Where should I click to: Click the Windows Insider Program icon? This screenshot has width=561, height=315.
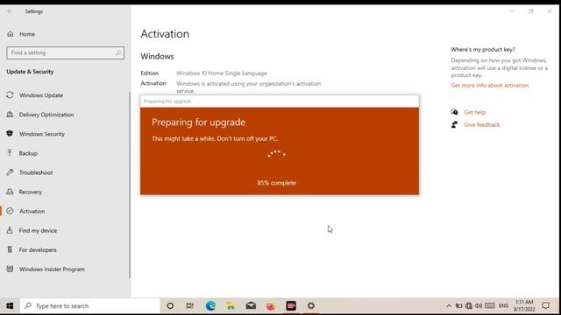tap(10, 269)
